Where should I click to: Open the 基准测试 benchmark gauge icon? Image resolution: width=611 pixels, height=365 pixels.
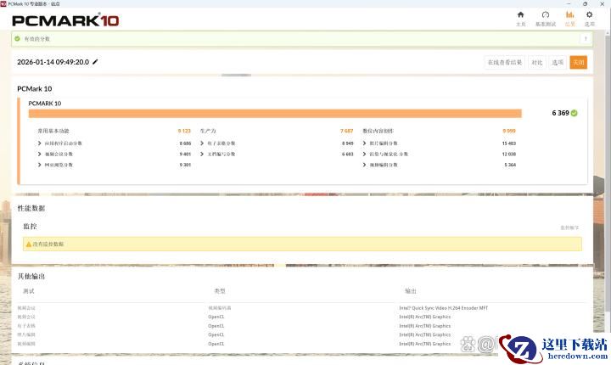tap(545, 16)
